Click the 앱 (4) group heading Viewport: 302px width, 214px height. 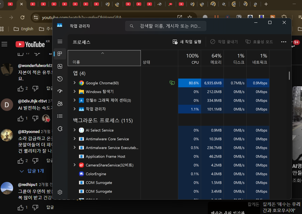[79, 73]
